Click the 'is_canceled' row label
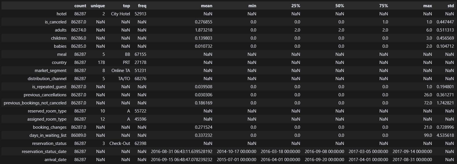Screen dimensions: 457x164 coord(56,22)
